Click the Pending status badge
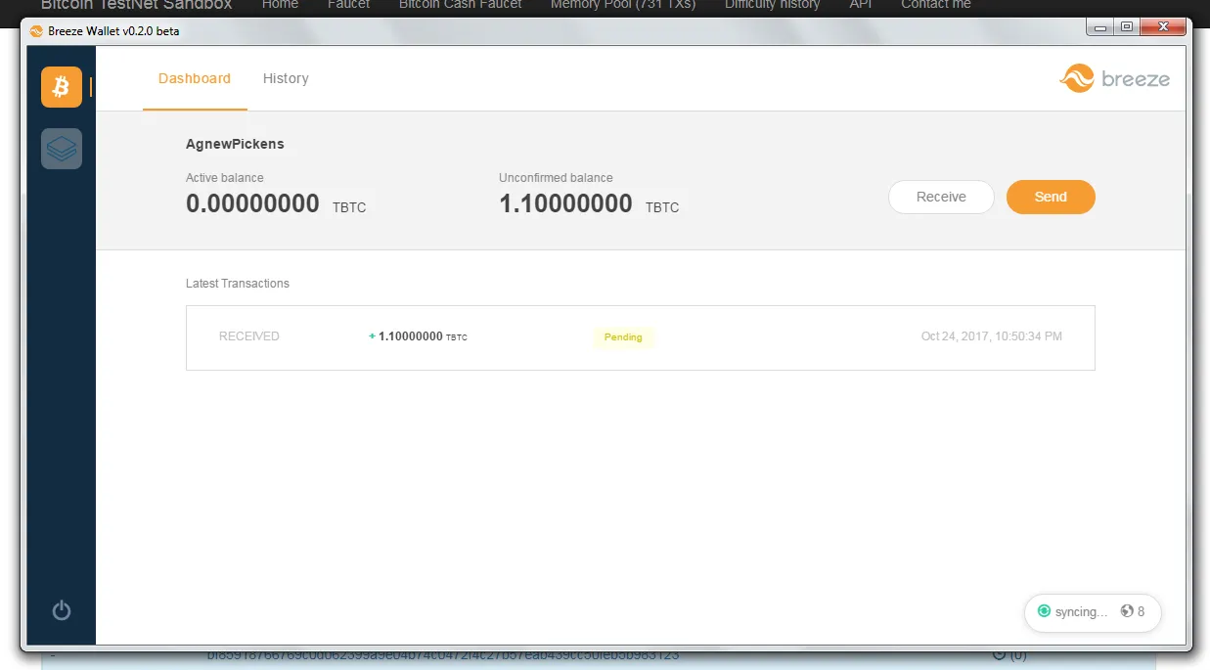 tap(623, 337)
